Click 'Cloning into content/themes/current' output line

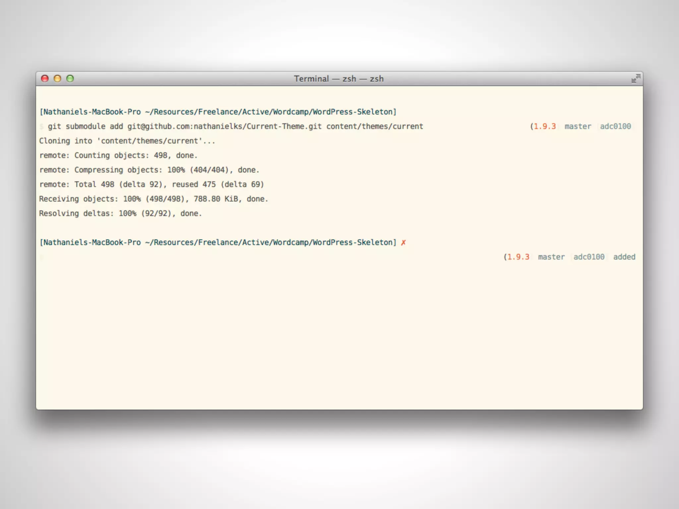tap(127, 141)
